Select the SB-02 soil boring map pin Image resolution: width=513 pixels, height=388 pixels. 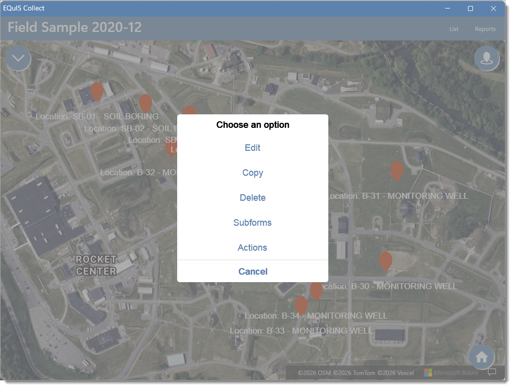[146, 104]
